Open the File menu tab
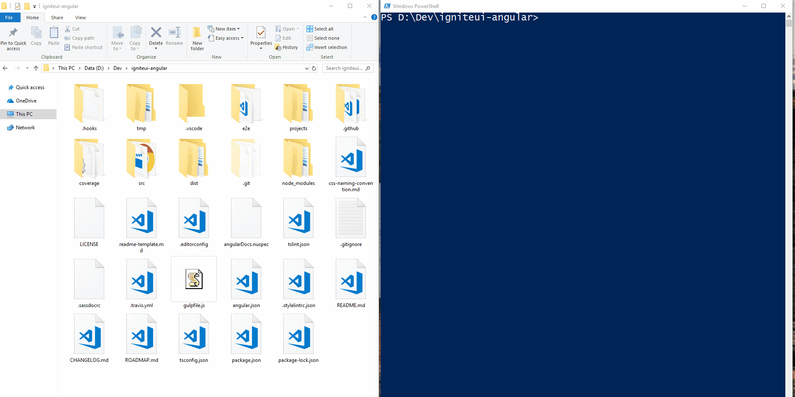 pyautogui.click(x=9, y=18)
